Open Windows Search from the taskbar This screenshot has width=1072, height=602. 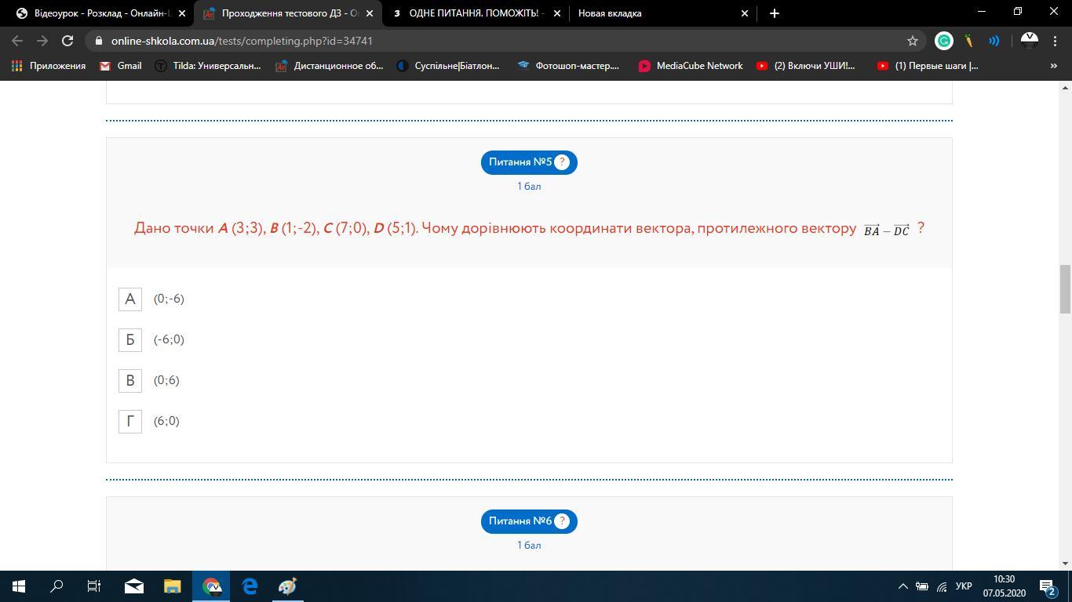pyautogui.click(x=57, y=586)
